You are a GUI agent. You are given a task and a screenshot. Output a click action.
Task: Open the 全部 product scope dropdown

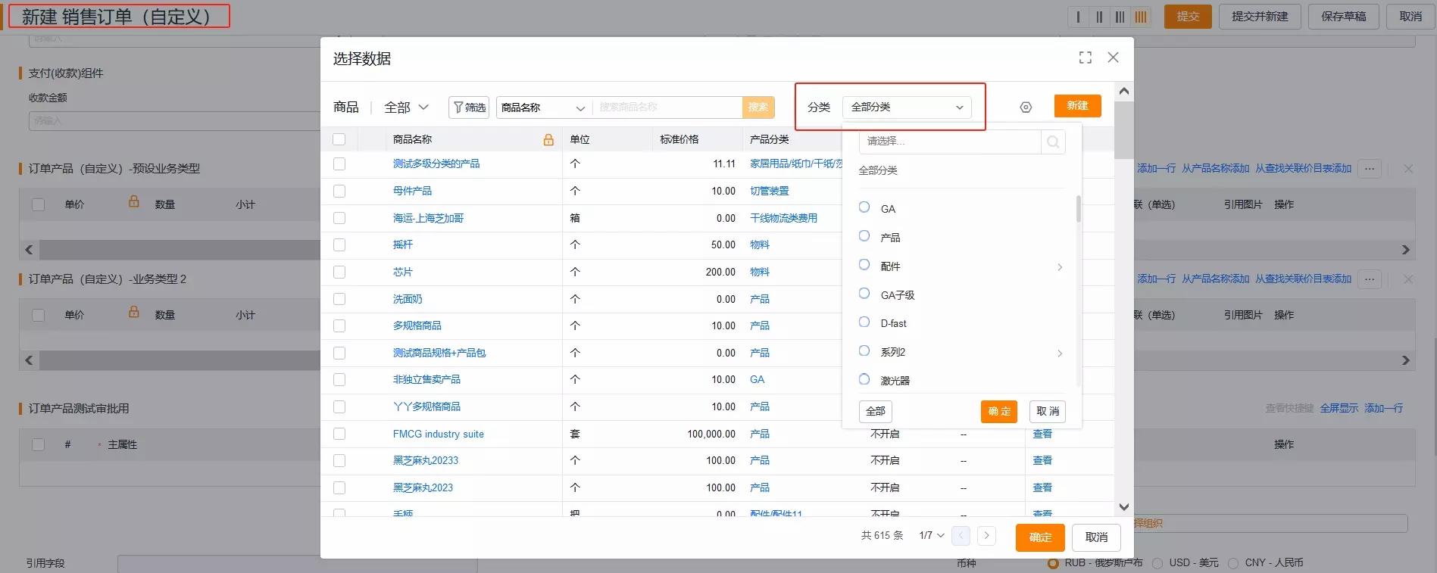point(406,107)
